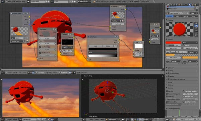Viewport: 201px width, 121px height.
Task: Click the ColorRamp Add button
Action: coord(95,46)
